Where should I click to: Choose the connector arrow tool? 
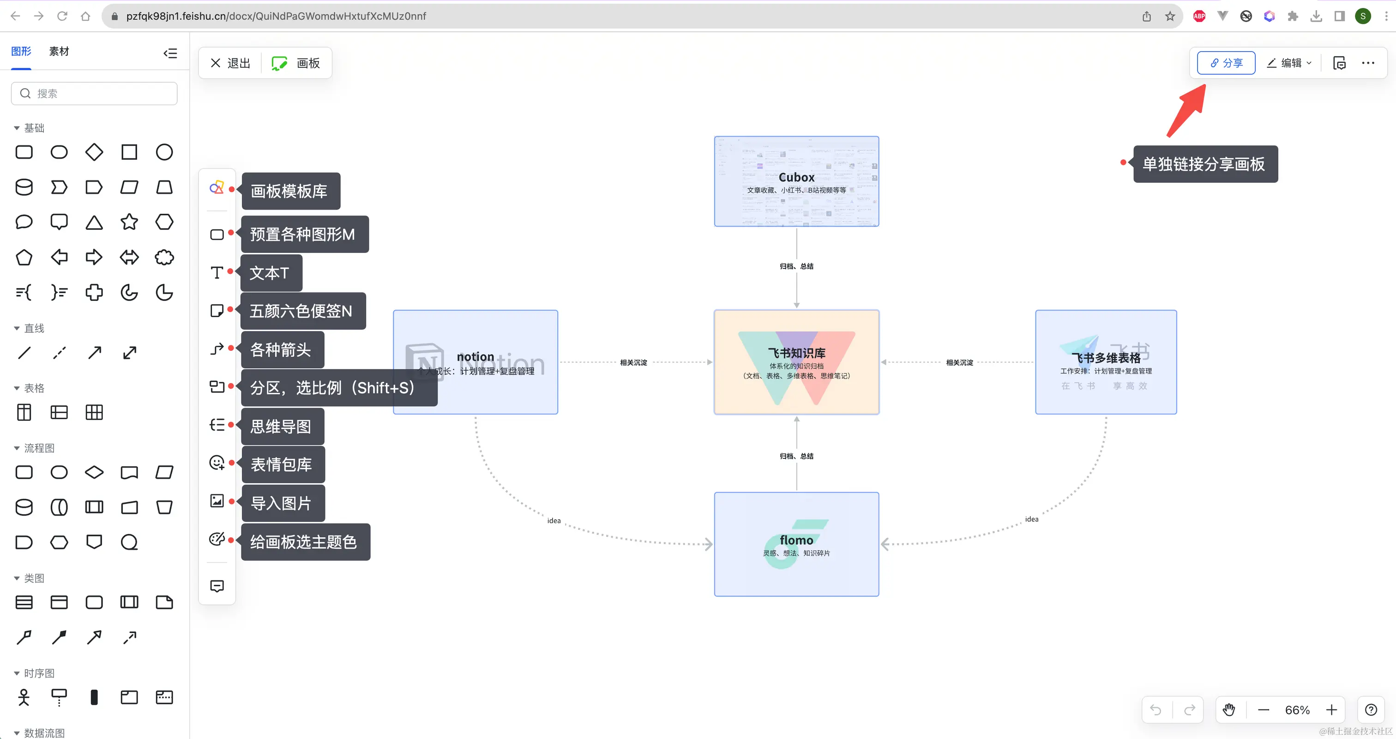point(216,349)
